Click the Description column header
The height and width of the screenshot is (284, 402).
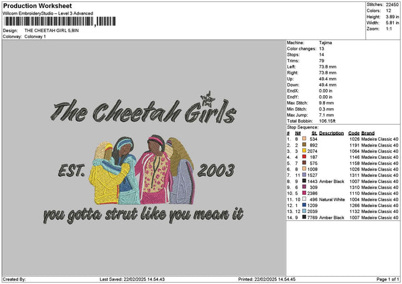(331, 133)
